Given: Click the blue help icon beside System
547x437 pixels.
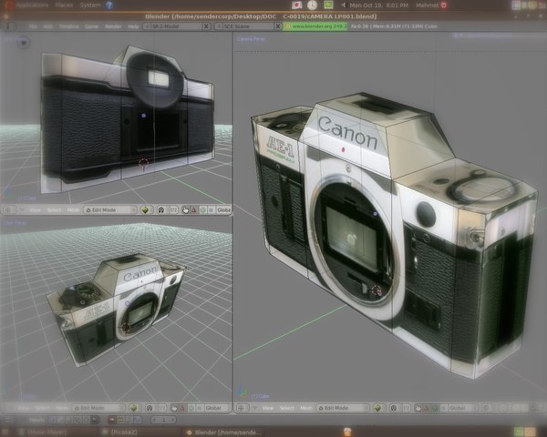Looking at the screenshot, I should (x=109, y=5).
